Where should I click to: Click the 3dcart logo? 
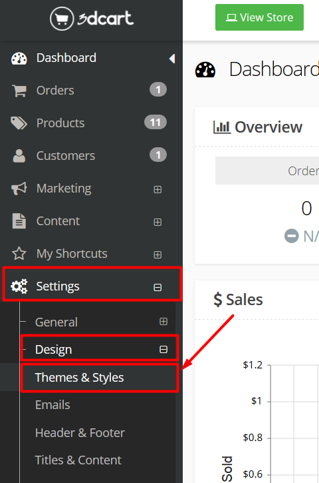(92, 19)
